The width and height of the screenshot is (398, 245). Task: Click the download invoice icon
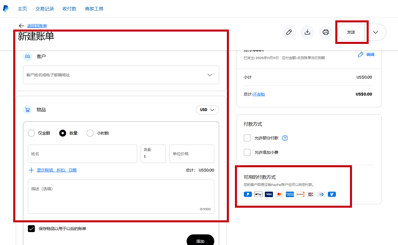point(307,32)
